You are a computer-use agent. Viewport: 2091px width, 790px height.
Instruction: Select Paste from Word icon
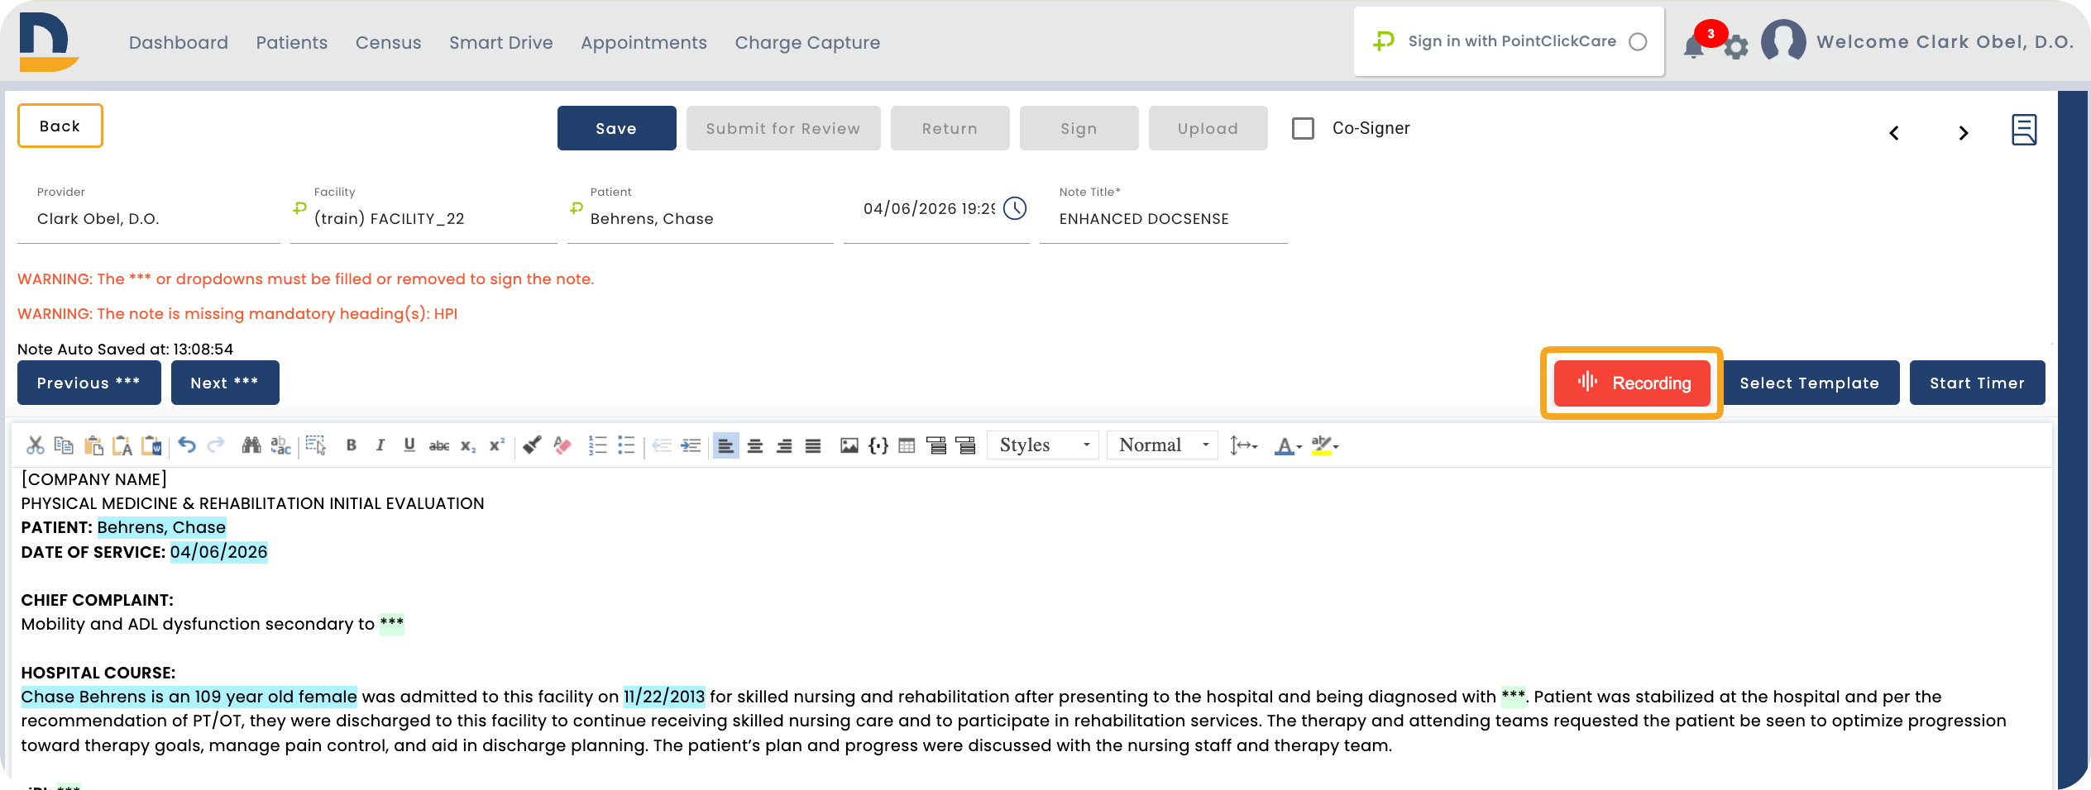[x=152, y=445]
